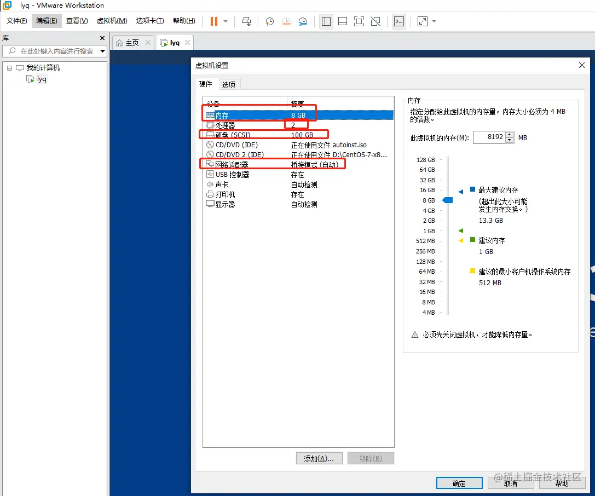595x496 pixels.
Task: Collapse the 我的计算机 tree node
Action: coord(9,68)
